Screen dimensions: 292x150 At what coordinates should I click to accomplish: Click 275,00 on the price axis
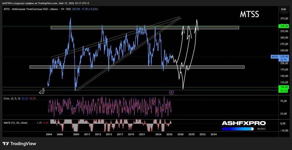(284, 44)
